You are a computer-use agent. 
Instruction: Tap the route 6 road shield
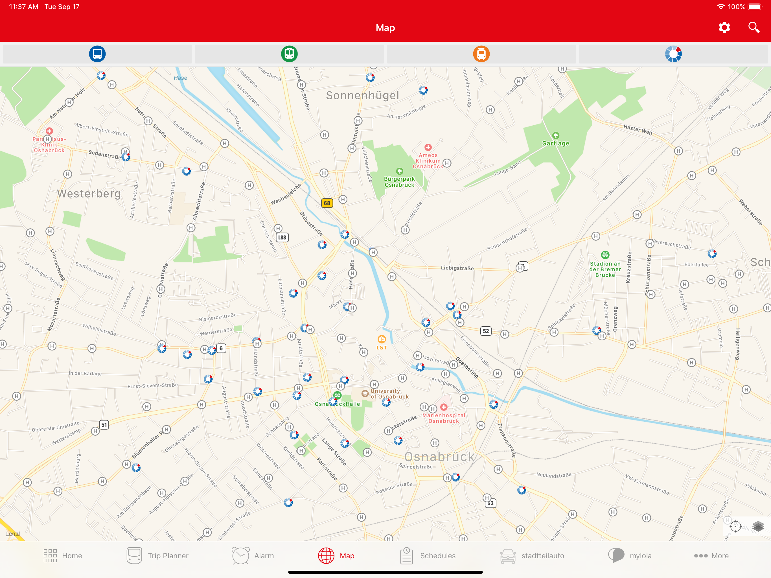[x=221, y=348]
